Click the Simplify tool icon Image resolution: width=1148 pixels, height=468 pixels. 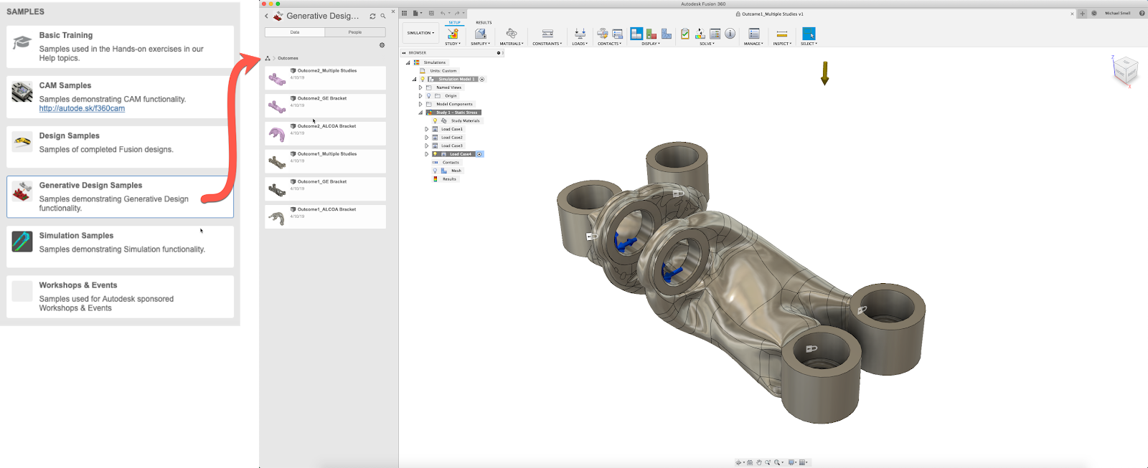[480, 34]
